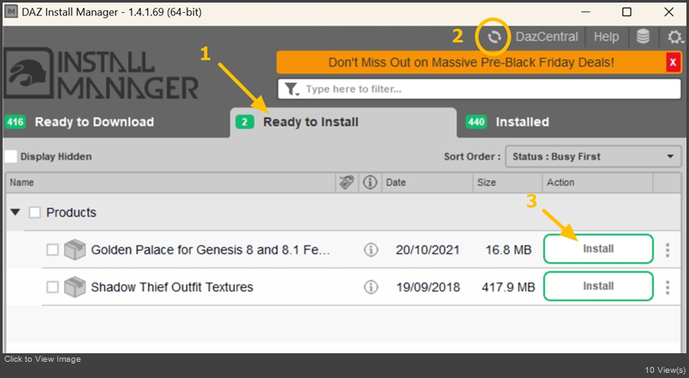Open more options for Shadow Thief row

click(x=668, y=288)
